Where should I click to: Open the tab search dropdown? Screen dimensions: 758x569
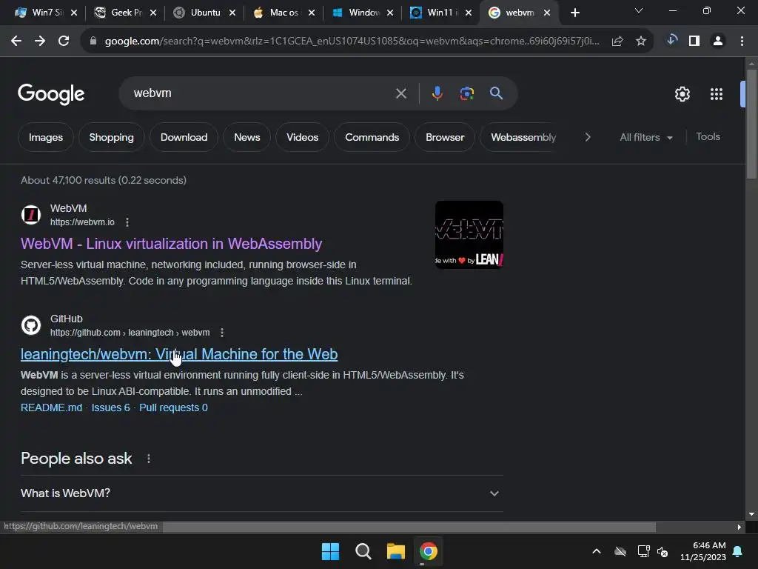[639, 10]
